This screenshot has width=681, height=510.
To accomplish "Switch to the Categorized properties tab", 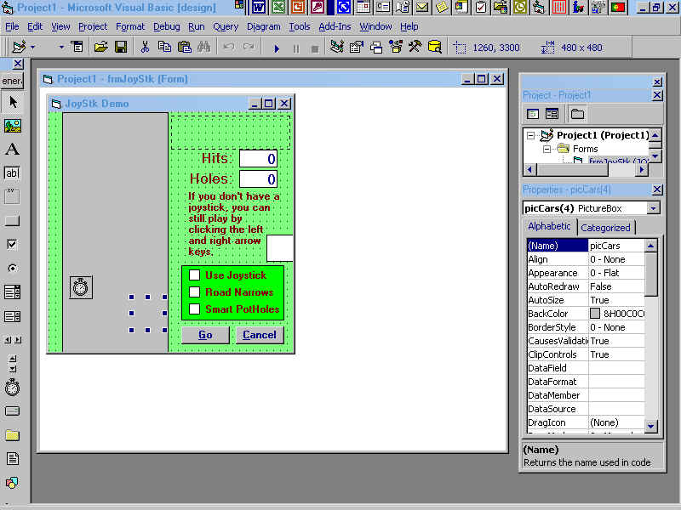I will pos(605,228).
